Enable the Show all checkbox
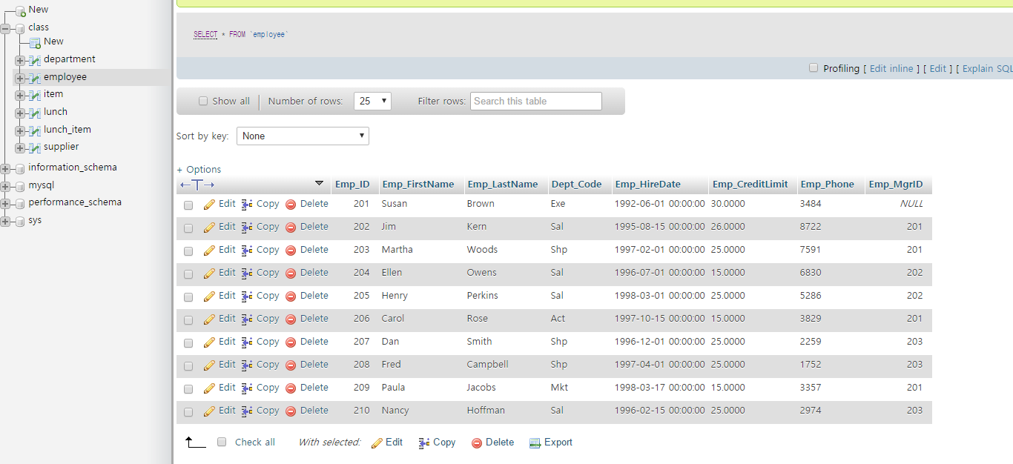The width and height of the screenshot is (1013, 464). pyautogui.click(x=203, y=101)
